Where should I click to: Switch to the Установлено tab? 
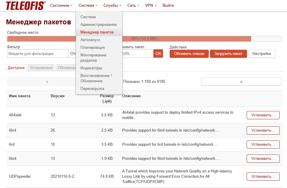point(41,68)
